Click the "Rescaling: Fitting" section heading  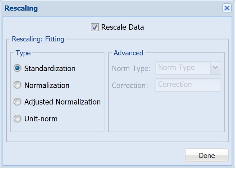click(38, 38)
